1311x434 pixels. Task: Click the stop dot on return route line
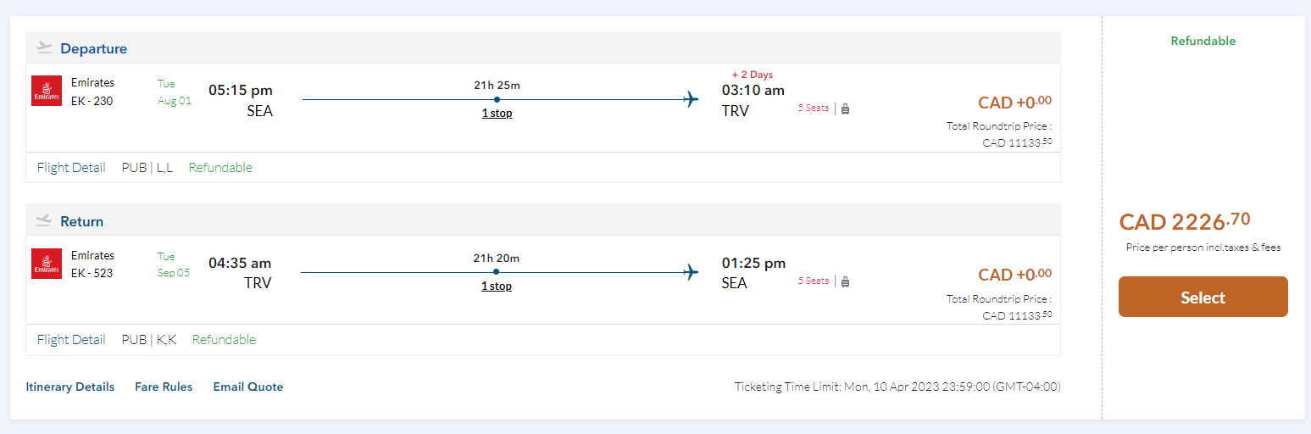[x=496, y=272]
